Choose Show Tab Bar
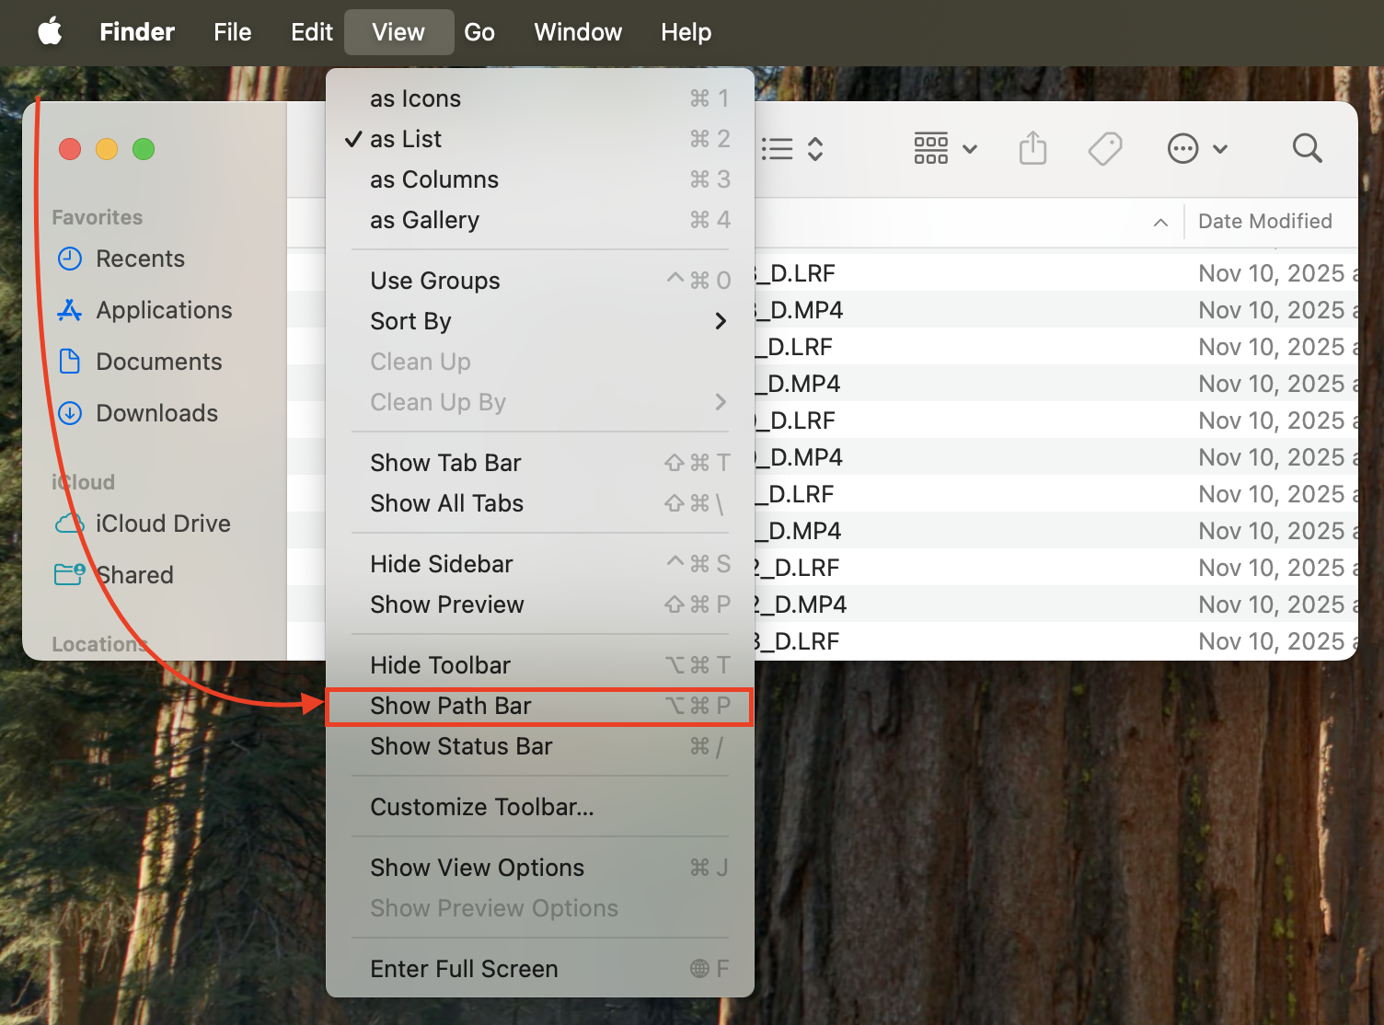The height and width of the screenshot is (1025, 1384). (540, 463)
